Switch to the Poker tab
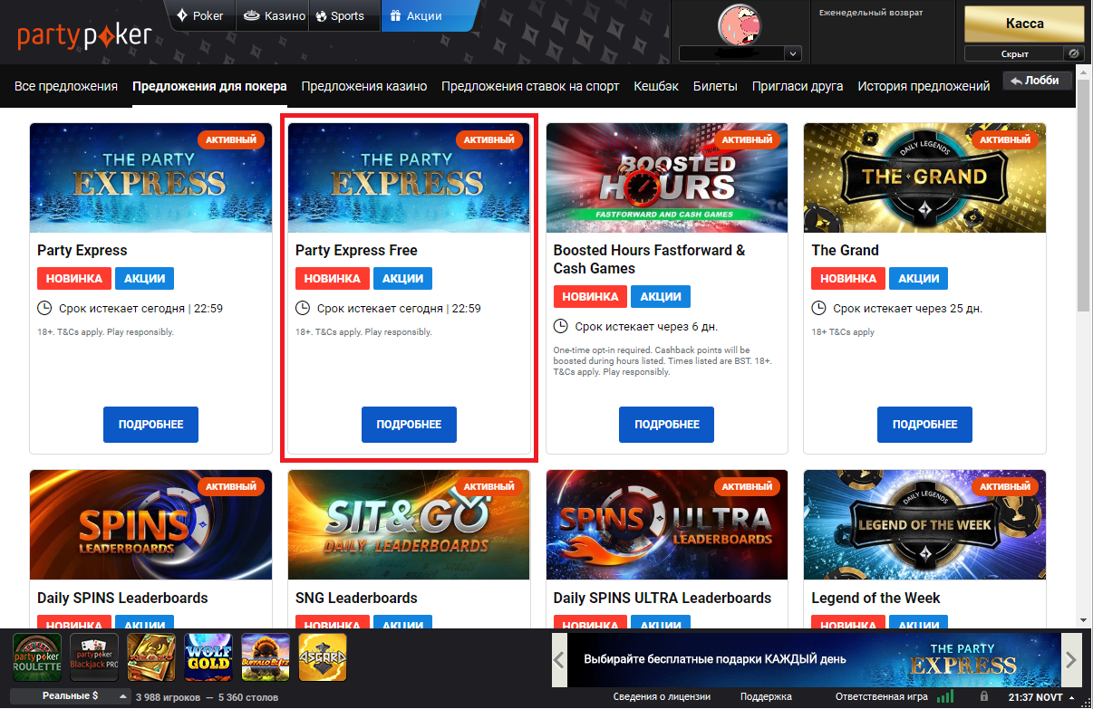1093x709 pixels. click(x=200, y=15)
